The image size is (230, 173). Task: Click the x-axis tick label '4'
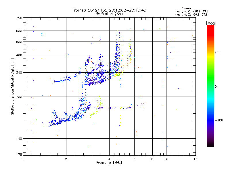click(x=109, y=159)
